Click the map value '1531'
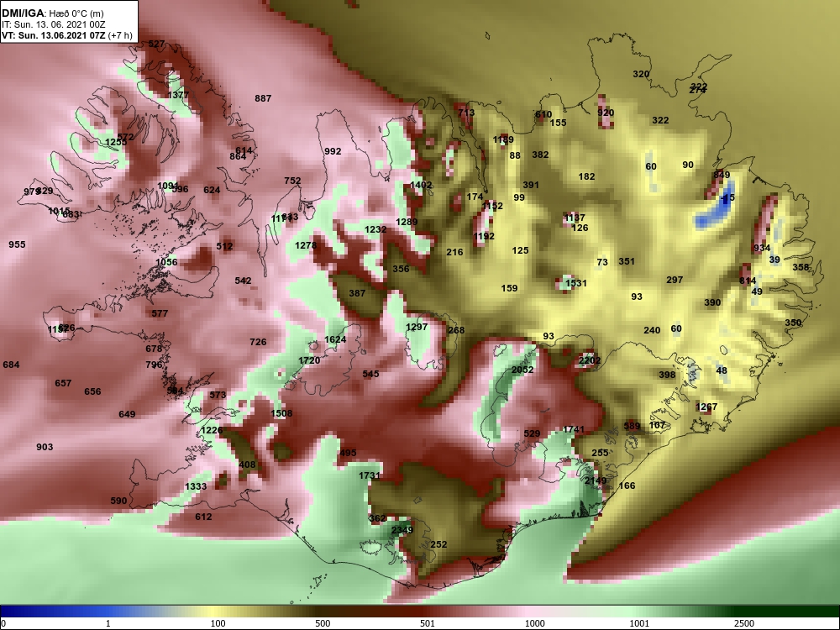This screenshot has height=630, width=840. [576, 283]
